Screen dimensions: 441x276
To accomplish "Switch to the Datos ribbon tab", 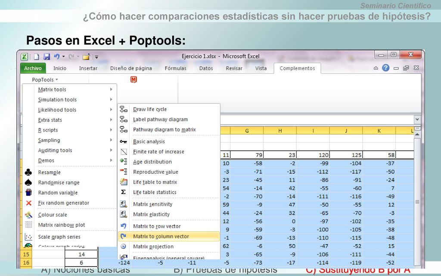I will click(206, 68).
